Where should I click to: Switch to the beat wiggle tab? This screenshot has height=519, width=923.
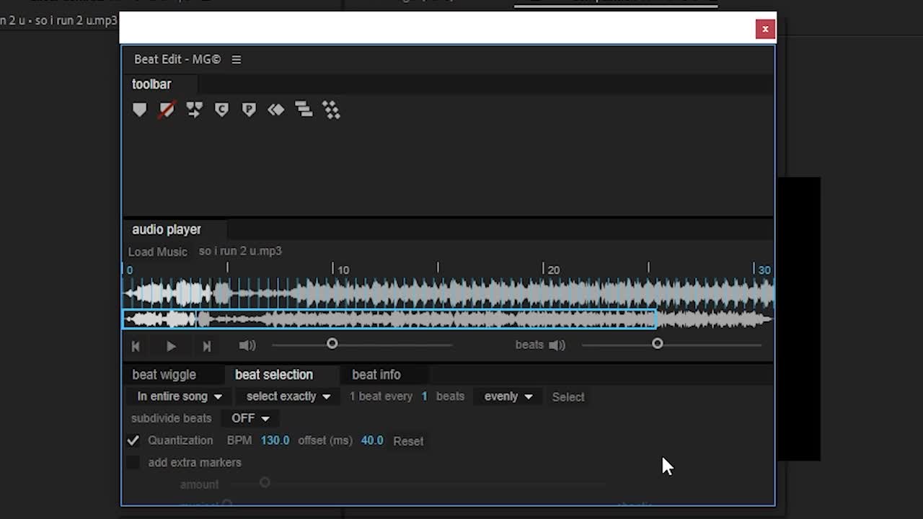(164, 375)
